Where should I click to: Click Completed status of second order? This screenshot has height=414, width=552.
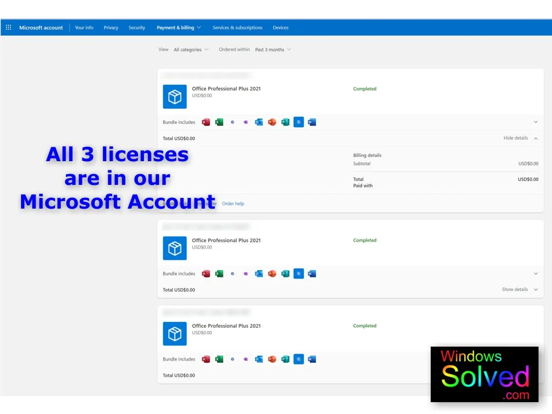365,240
